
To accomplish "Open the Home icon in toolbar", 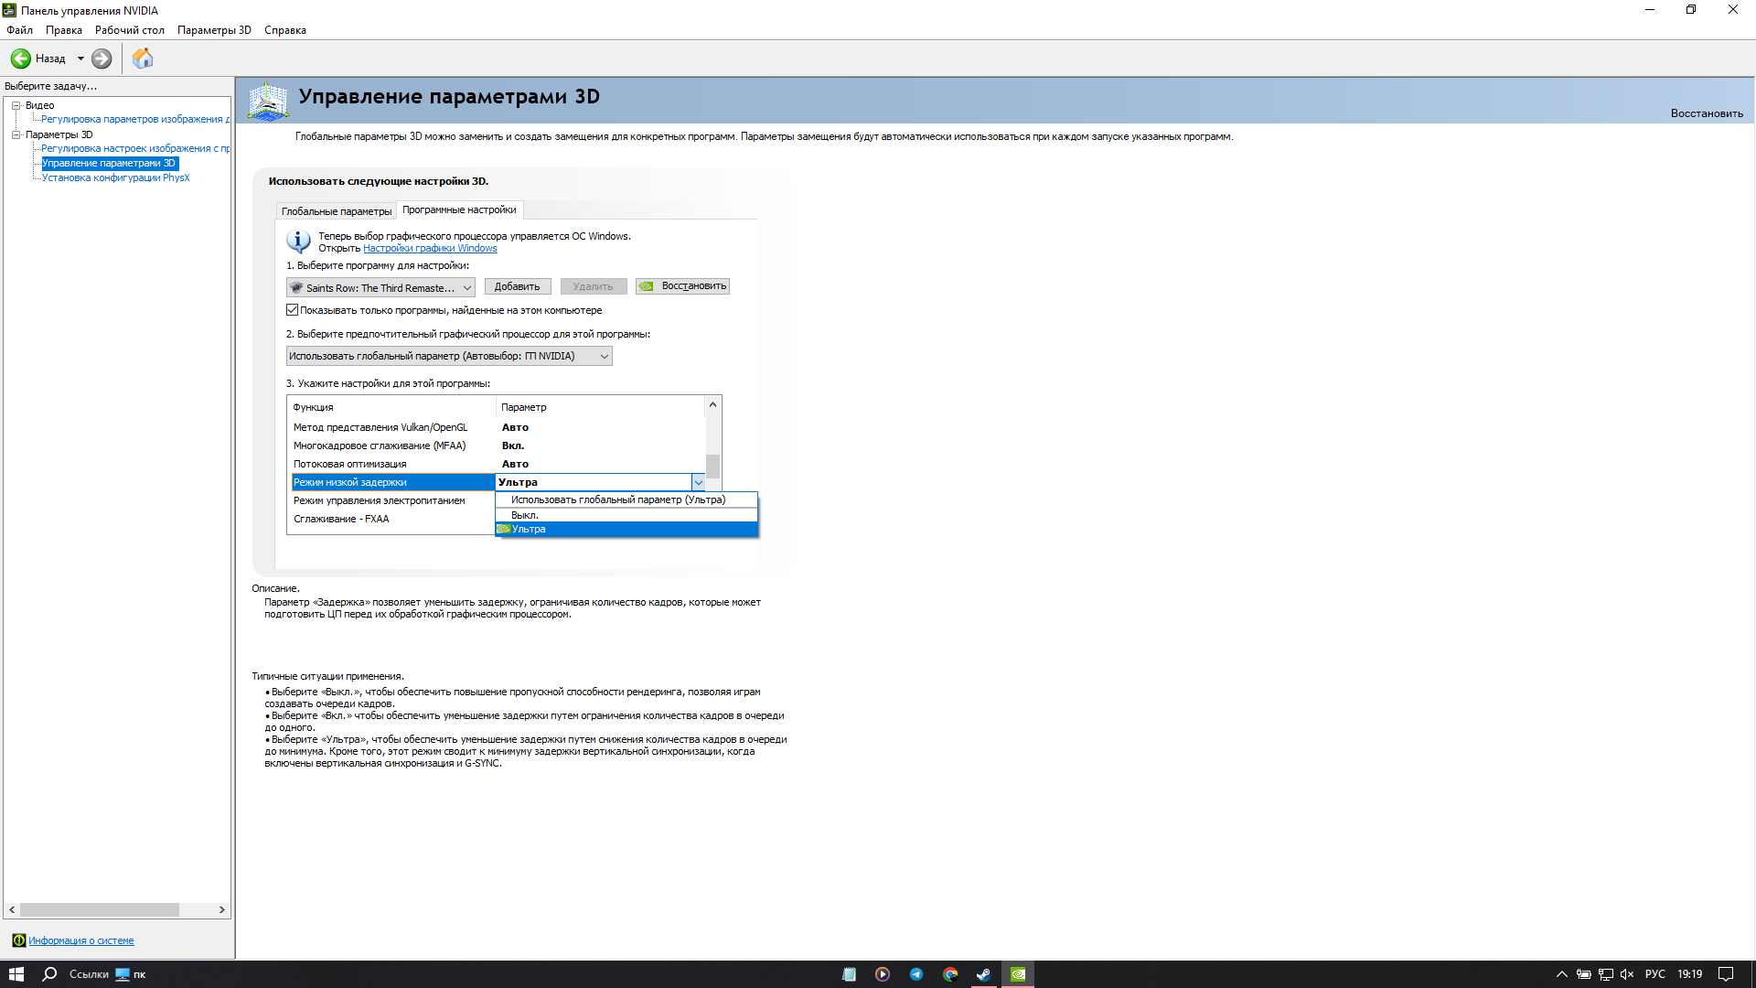I will pyautogui.click(x=143, y=59).
